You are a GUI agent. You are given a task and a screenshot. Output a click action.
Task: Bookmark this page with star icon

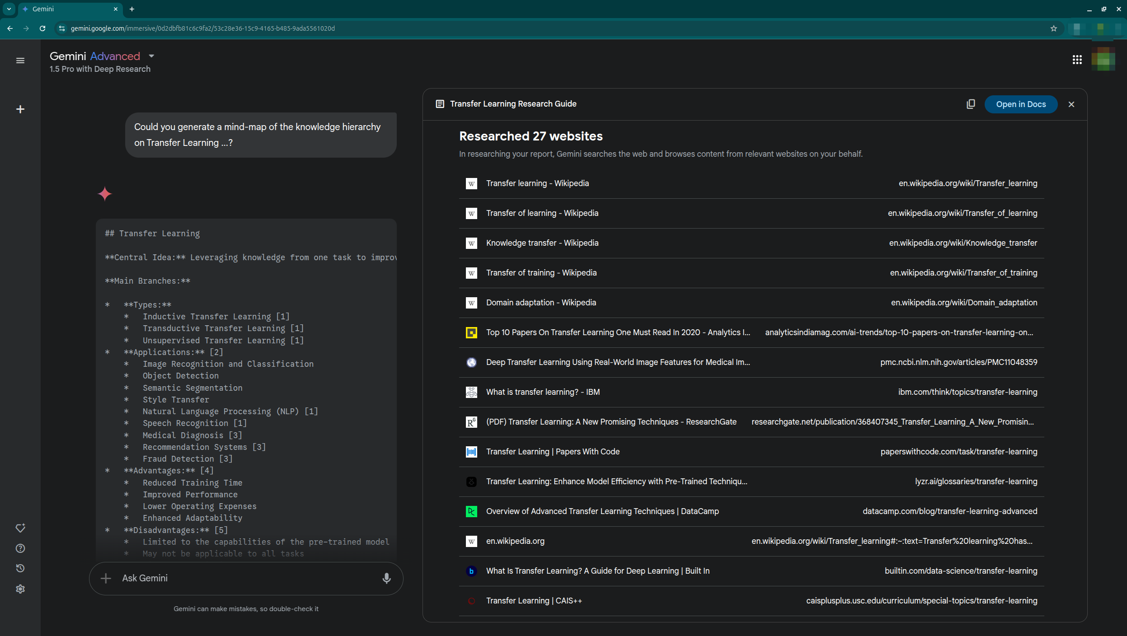tap(1054, 28)
